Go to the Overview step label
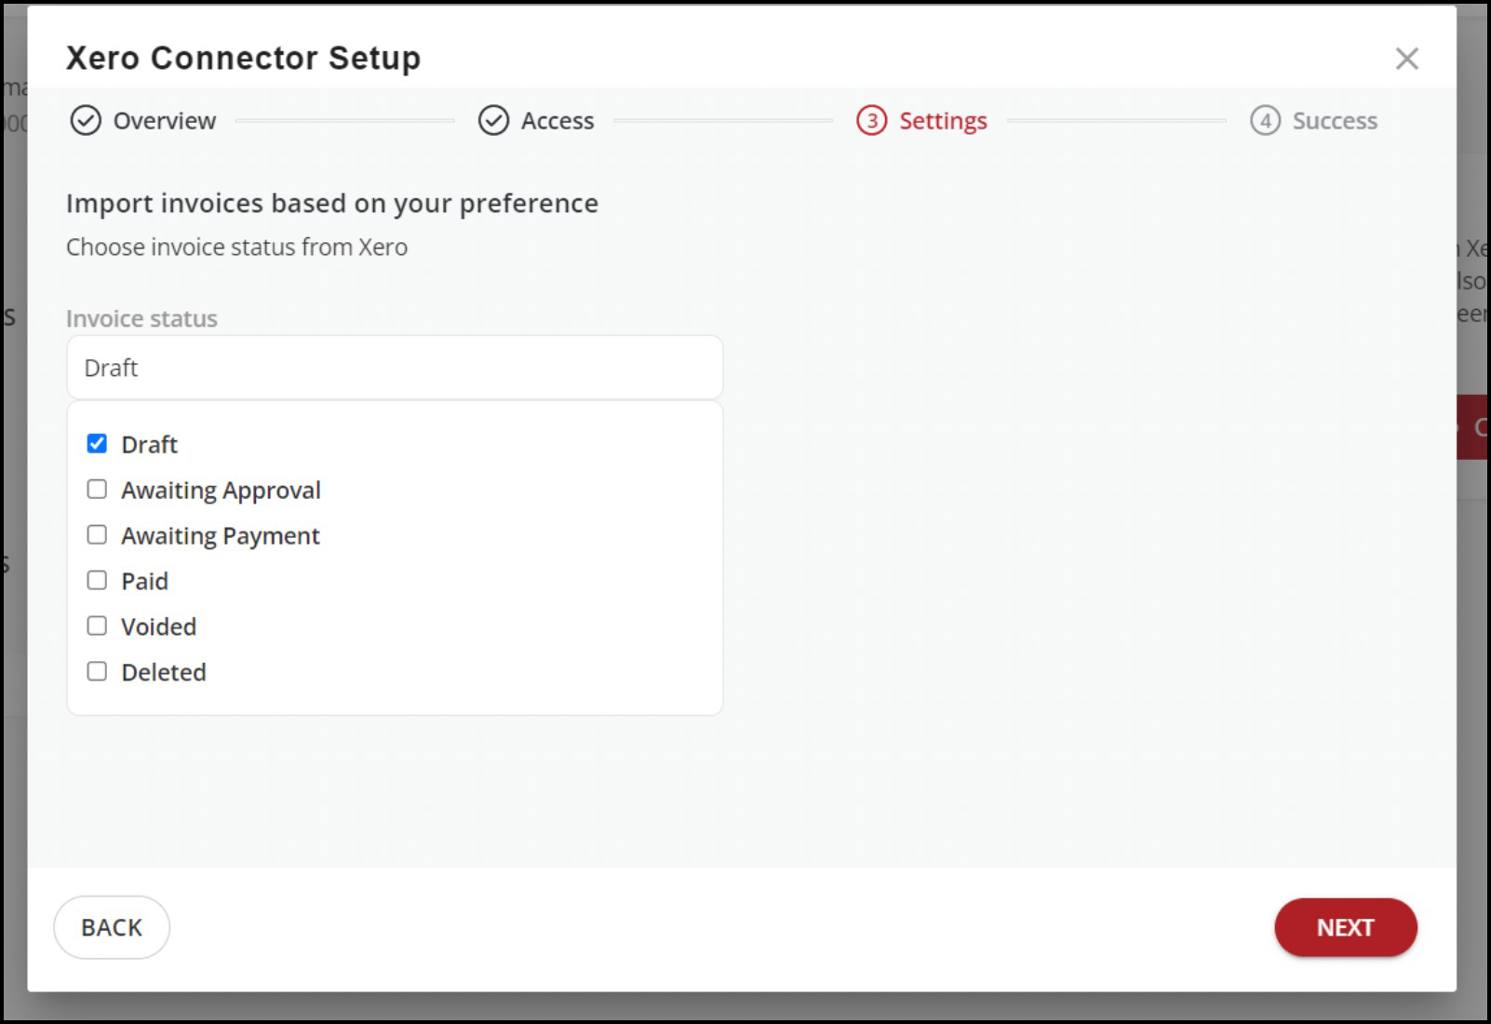This screenshot has width=1491, height=1024. 165,121
